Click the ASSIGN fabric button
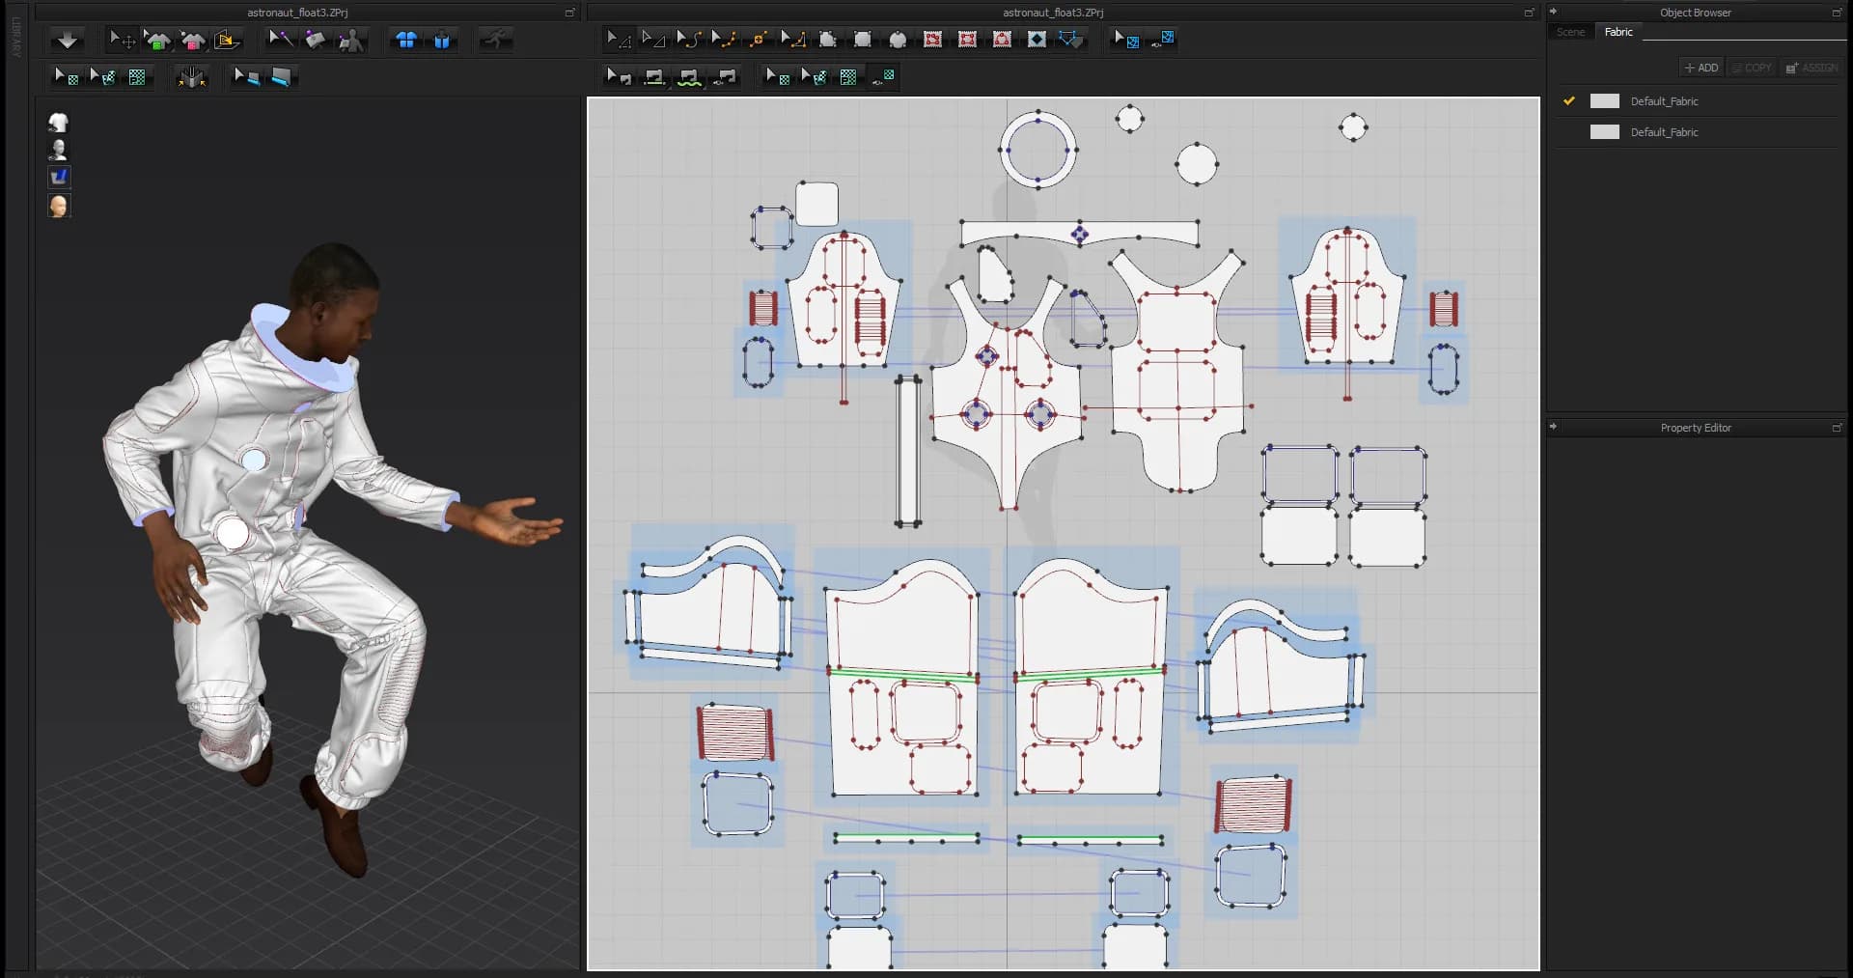The width and height of the screenshot is (1853, 978). coord(1812,68)
